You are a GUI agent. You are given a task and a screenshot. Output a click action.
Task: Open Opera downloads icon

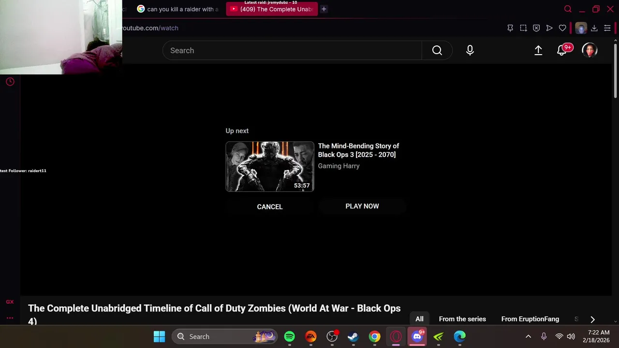tap(594, 28)
